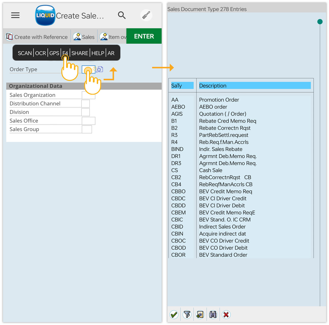Image resolution: width=329 pixels, height=325 pixels.
Task: Select B1 Rebate Cred Memo Req
Action: (x=241, y=121)
